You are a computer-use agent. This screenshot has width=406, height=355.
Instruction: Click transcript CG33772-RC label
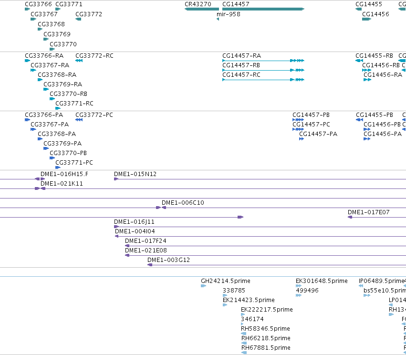click(x=94, y=56)
